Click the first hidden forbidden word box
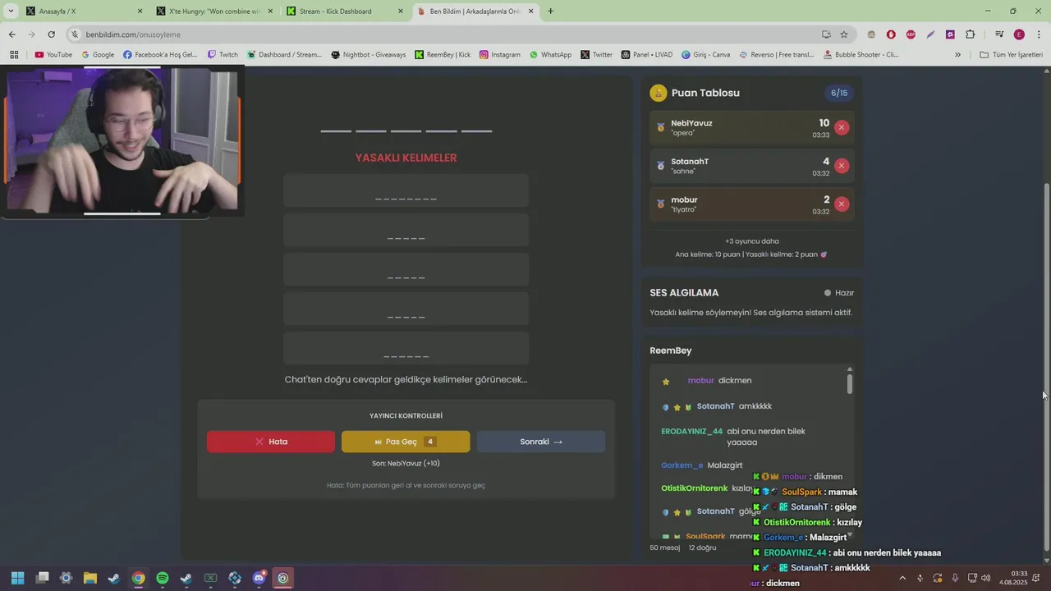 point(406,191)
